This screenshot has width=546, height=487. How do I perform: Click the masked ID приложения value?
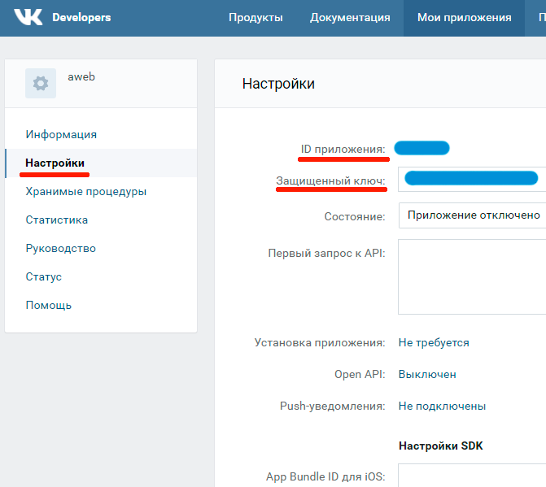[422, 148]
